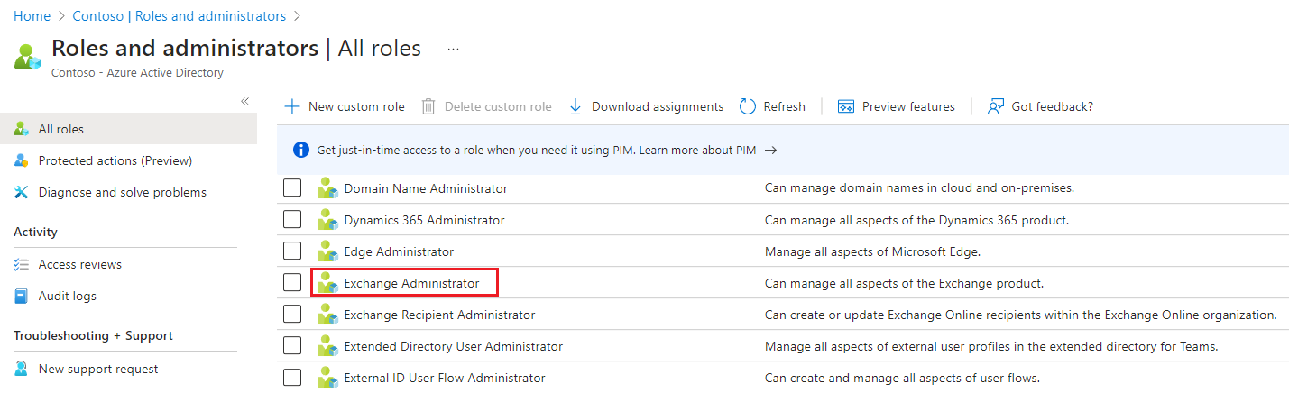Open the Extended Directory User Administrator role name

tap(454, 346)
